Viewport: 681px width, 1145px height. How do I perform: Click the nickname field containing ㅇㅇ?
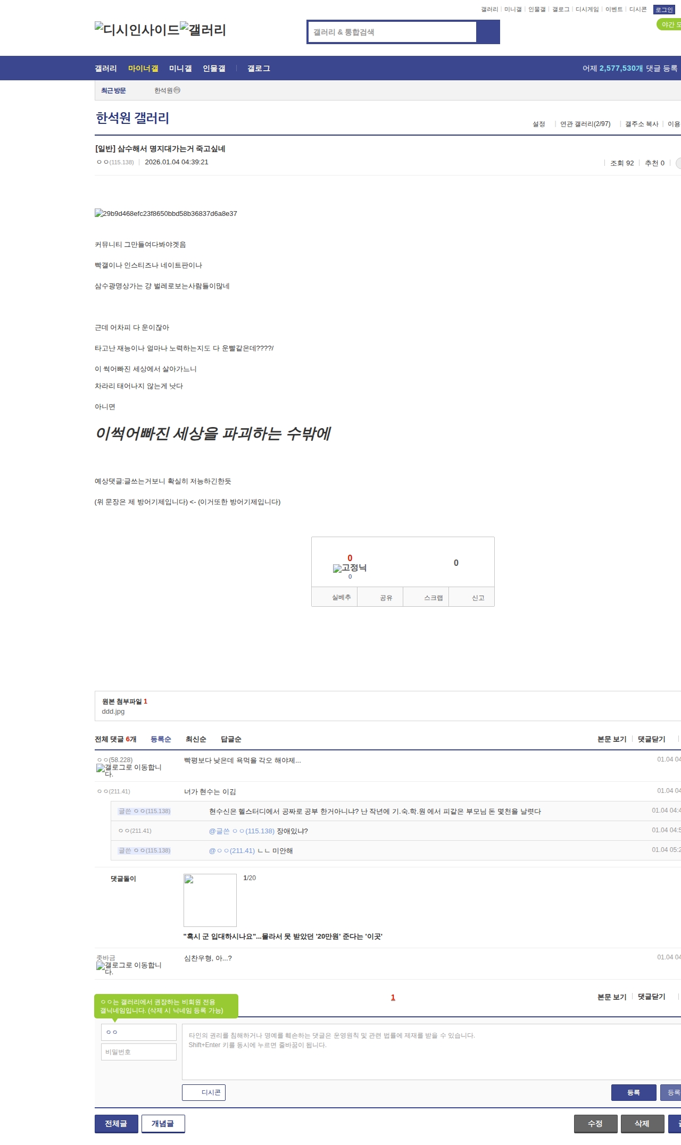tap(139, 1032)
